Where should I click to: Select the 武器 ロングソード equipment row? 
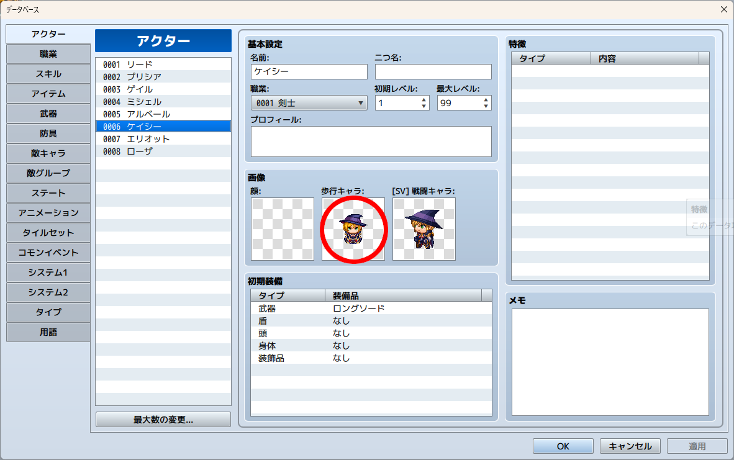coord(371,309)
